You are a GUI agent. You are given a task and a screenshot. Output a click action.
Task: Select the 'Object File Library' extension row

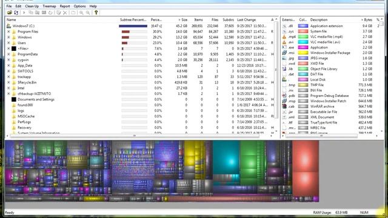click(331, 69)
